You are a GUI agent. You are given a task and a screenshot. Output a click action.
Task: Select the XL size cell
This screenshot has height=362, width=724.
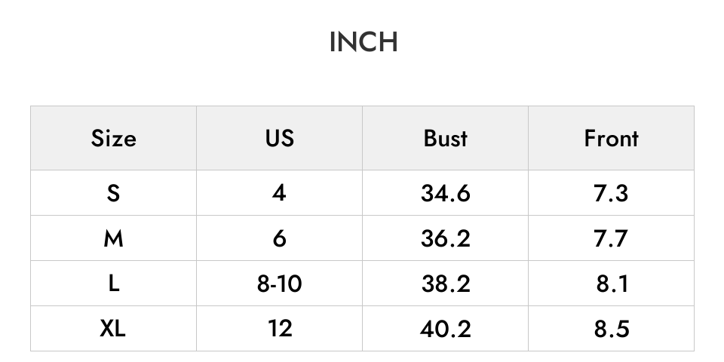click(x=114, y=328)
